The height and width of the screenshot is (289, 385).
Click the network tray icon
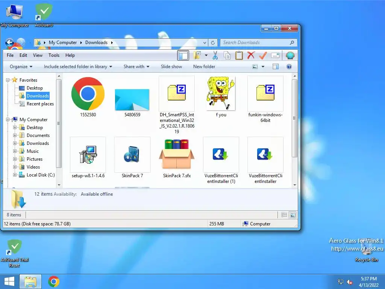point(340,282)
